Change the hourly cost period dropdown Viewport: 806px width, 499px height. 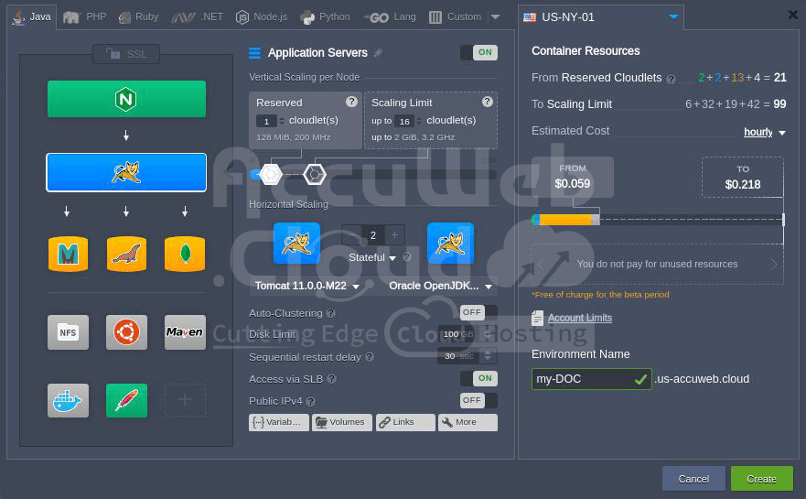pyautogui.click(x=765, y=132)
